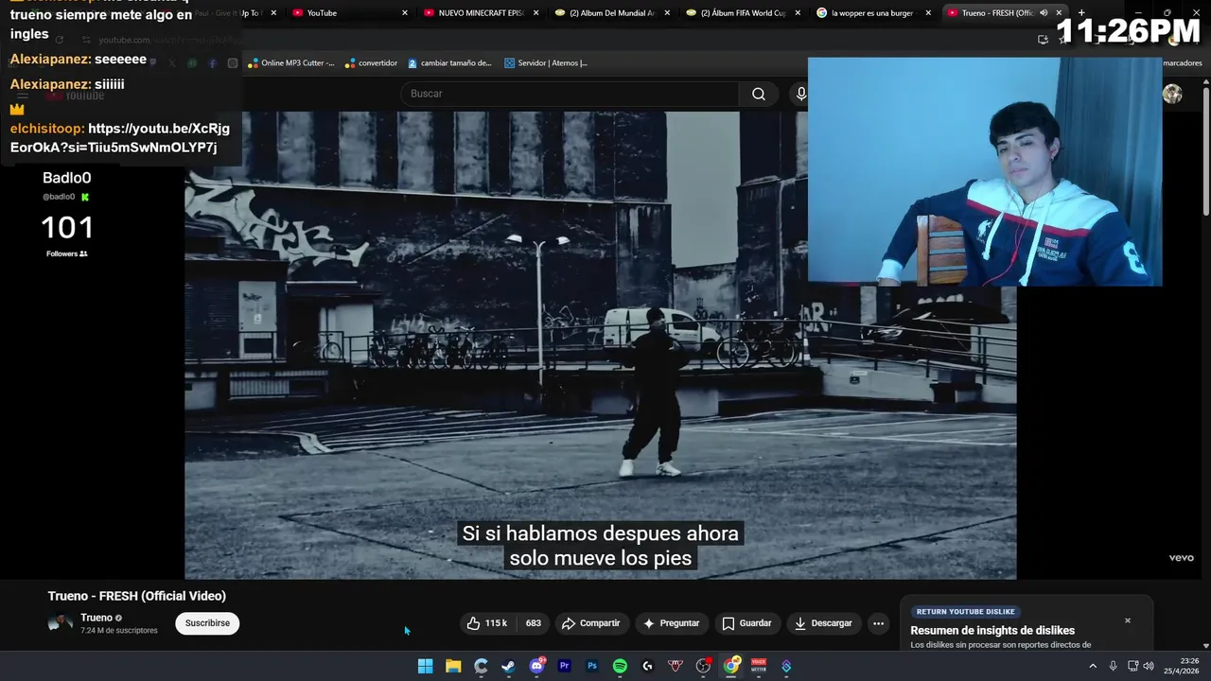Save video with Guardar button
The image size is (1211, 681).
click(x=746, y=623)
